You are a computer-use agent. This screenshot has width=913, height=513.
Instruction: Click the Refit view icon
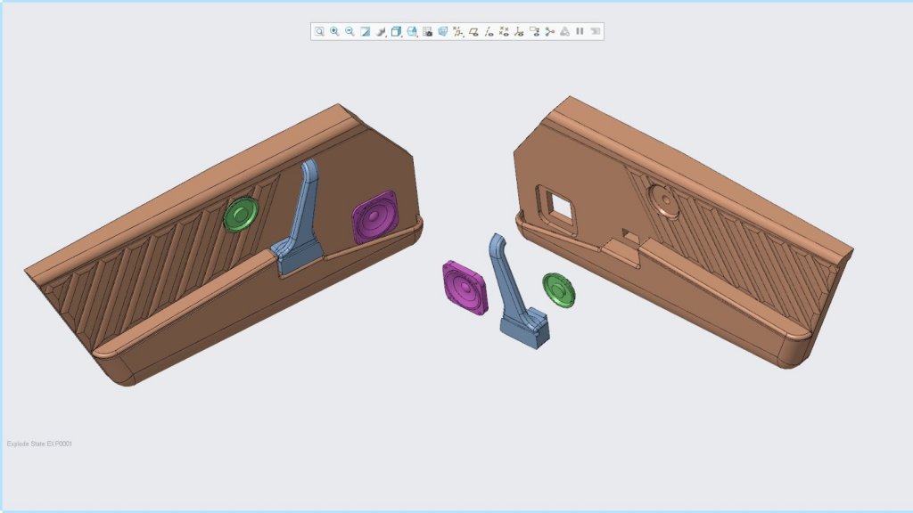(319, 31)
